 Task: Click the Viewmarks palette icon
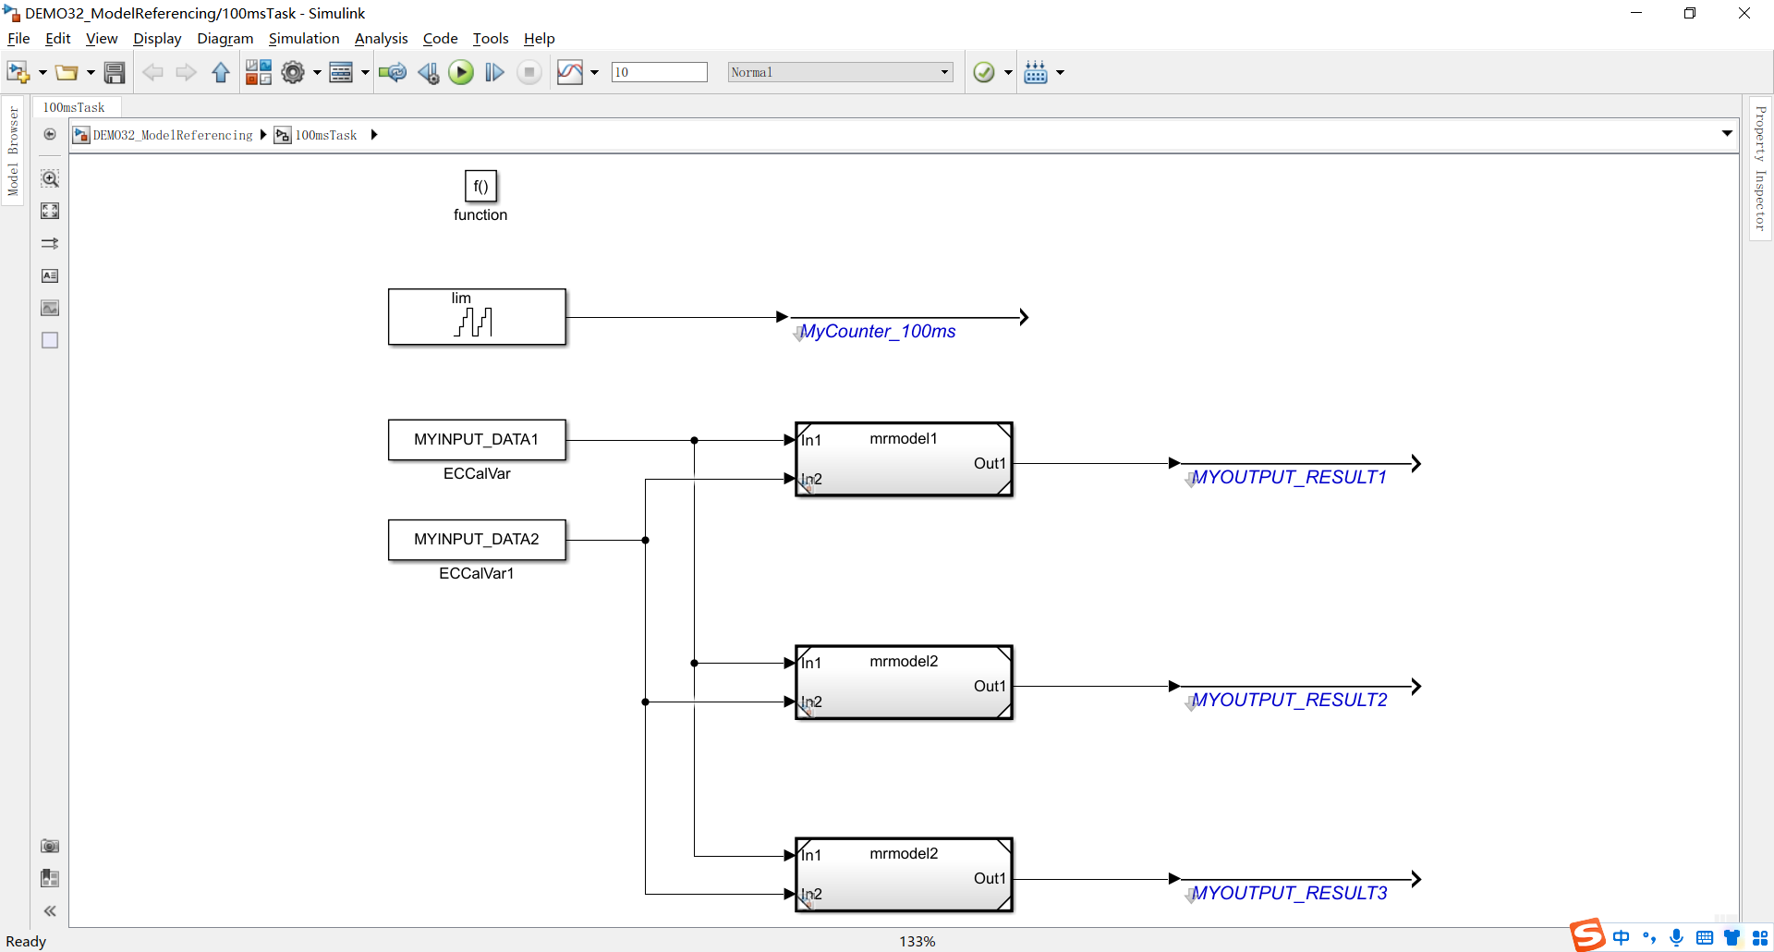point(50,878)
